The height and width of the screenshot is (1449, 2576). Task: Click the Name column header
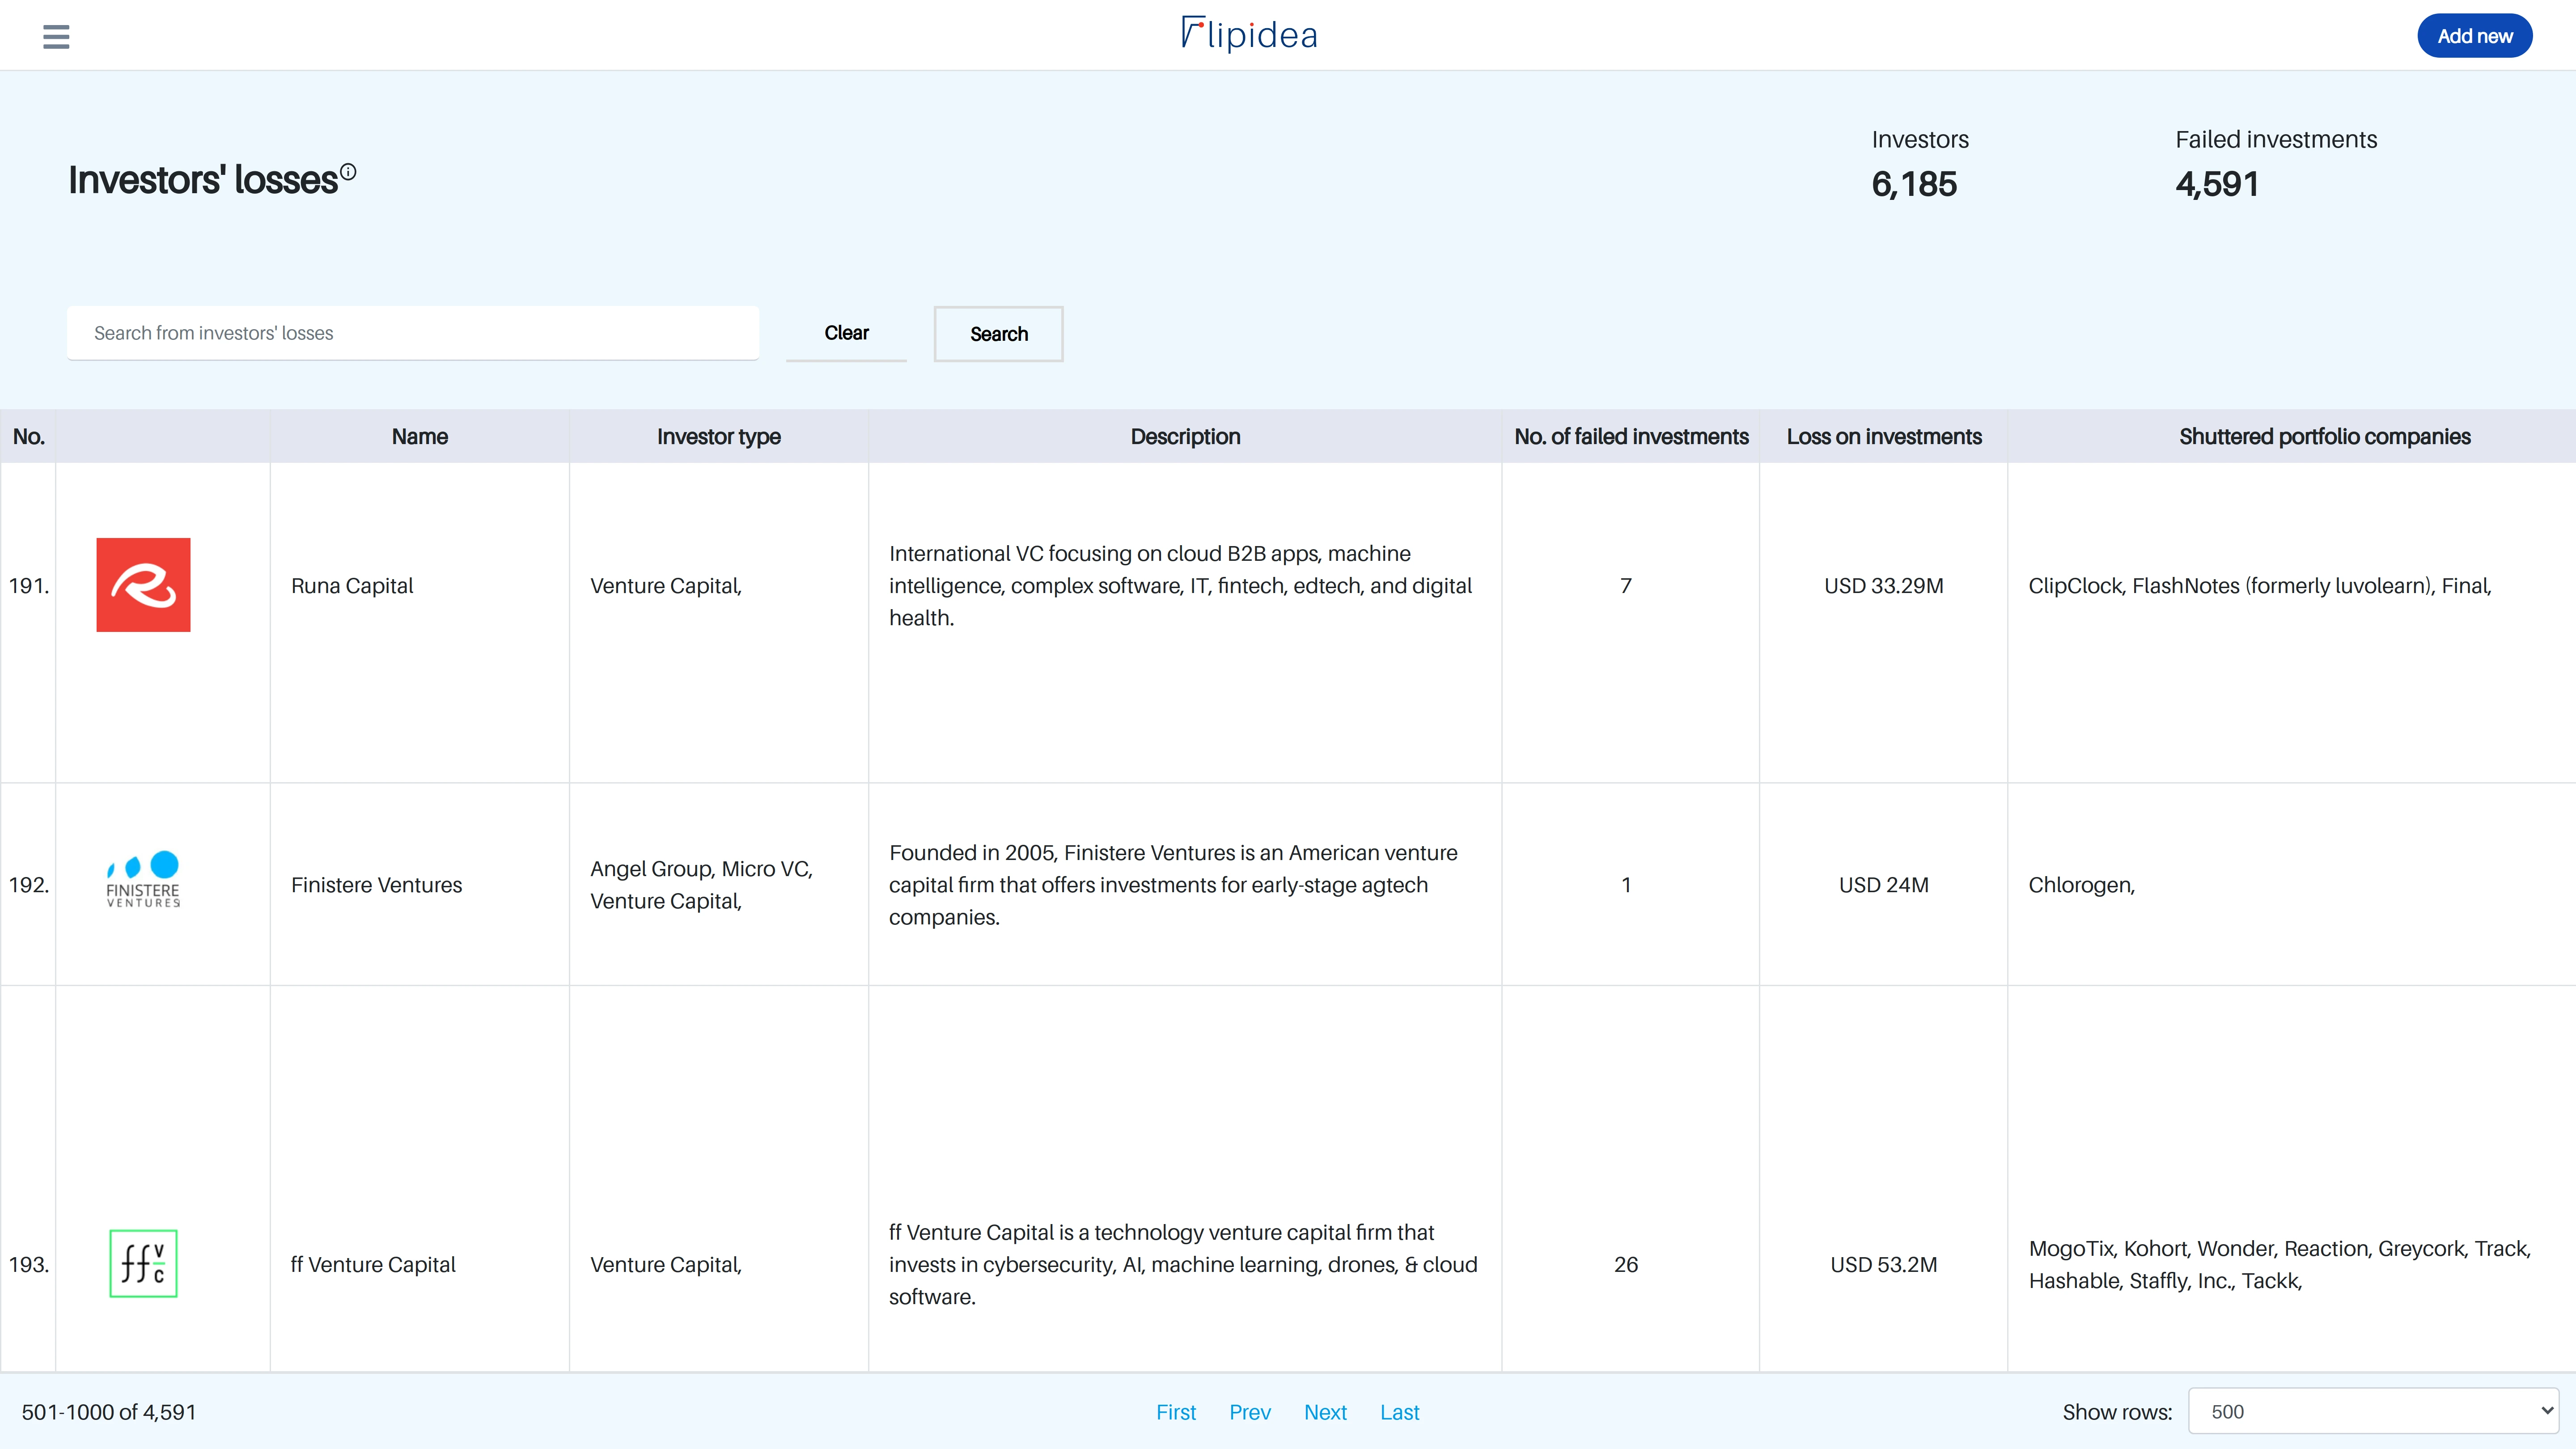(x=420, y=436)
